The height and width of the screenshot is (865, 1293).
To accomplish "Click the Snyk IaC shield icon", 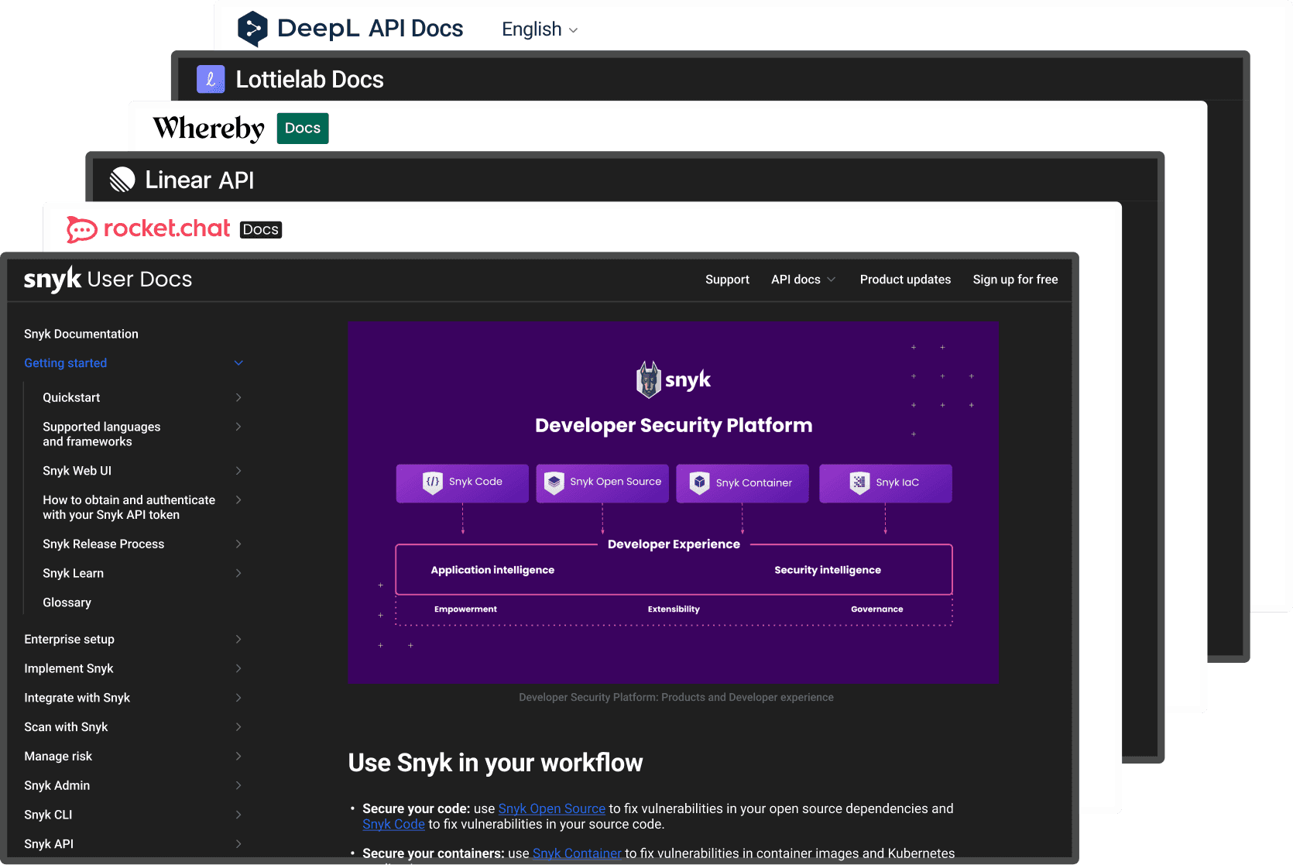I will tap(859, 482).
